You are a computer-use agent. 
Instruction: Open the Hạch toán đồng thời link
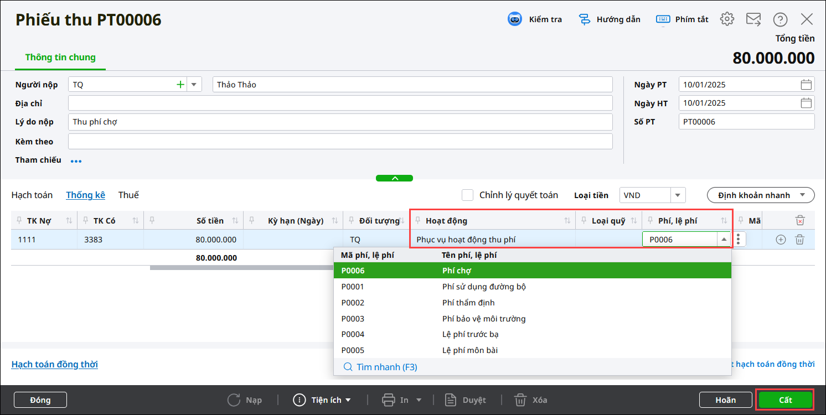pyautogui.click(x=55, y=364)
